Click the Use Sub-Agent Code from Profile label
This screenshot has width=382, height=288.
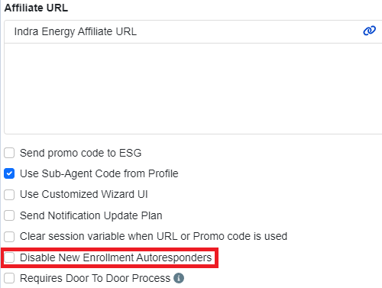(x=99, y=173)
